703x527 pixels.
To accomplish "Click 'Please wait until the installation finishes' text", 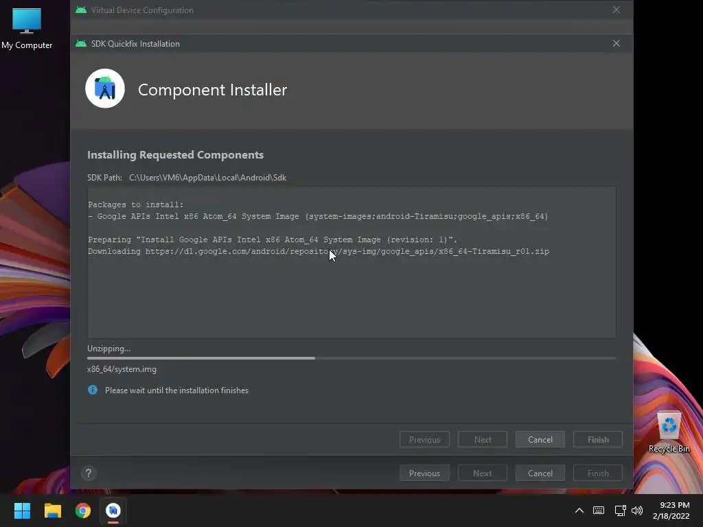I will [176, 390].
